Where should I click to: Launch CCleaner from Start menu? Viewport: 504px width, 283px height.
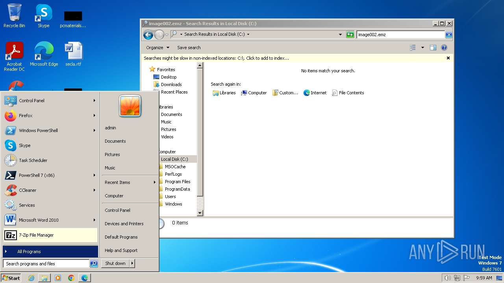point(50,190)
